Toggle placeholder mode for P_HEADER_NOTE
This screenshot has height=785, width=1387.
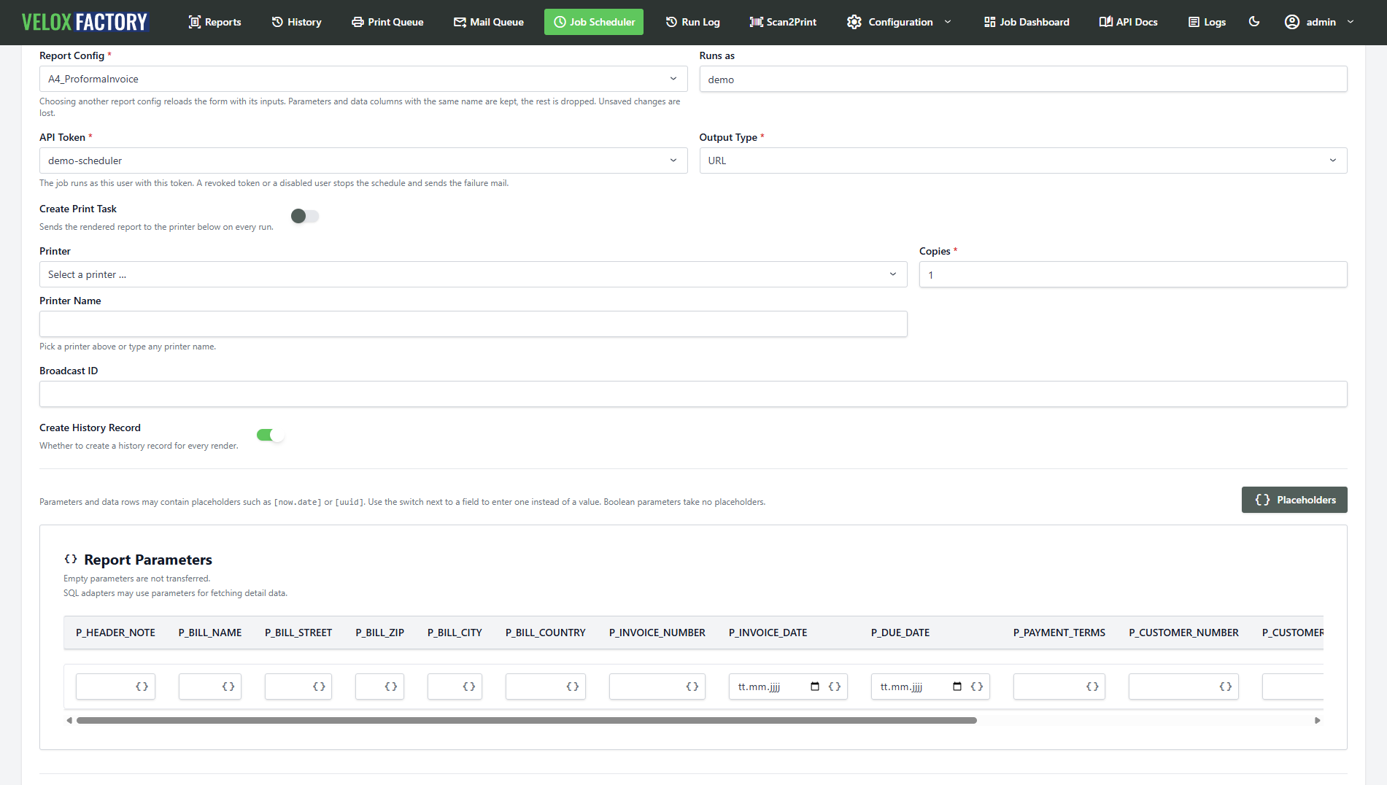[142, 687]
